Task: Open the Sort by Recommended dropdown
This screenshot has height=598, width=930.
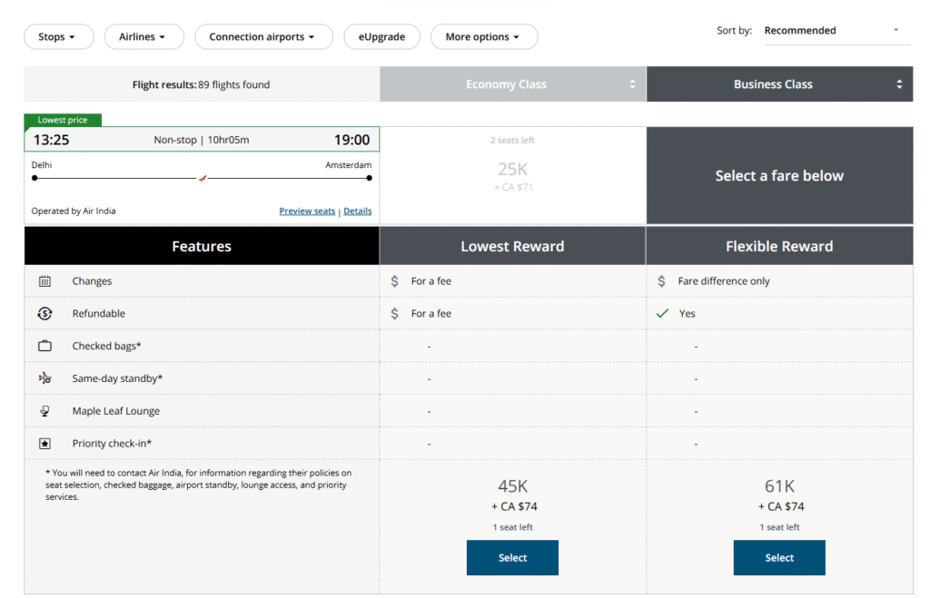Action: click(x=830, y=31)
